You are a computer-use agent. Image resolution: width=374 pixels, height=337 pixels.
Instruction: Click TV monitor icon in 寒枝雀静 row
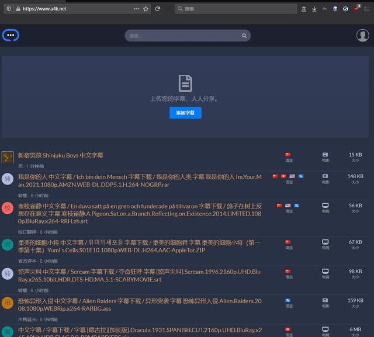325,206
